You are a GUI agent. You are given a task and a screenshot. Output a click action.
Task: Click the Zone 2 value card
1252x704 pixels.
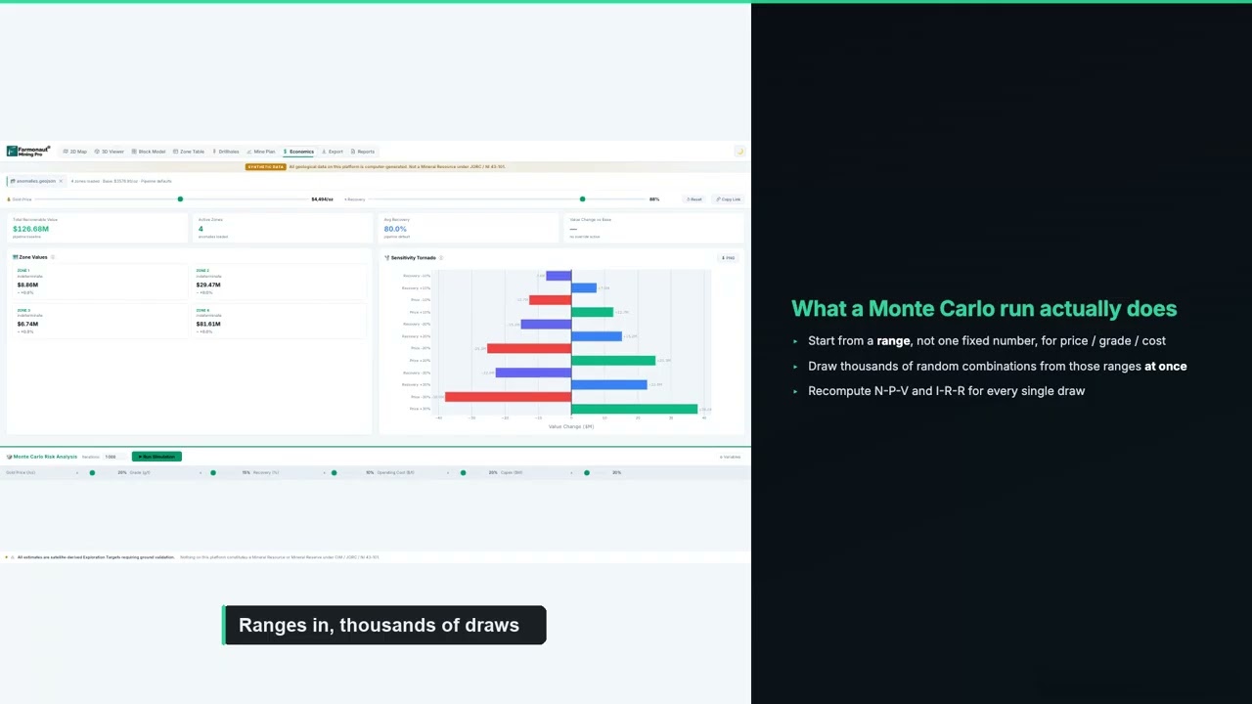click(x=280, y=282)
